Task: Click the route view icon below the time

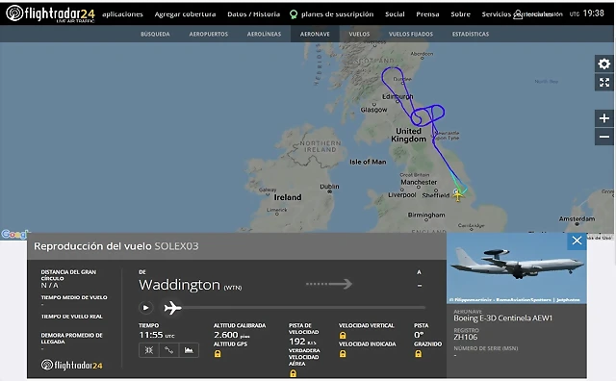Action: [x=169, y=350]
